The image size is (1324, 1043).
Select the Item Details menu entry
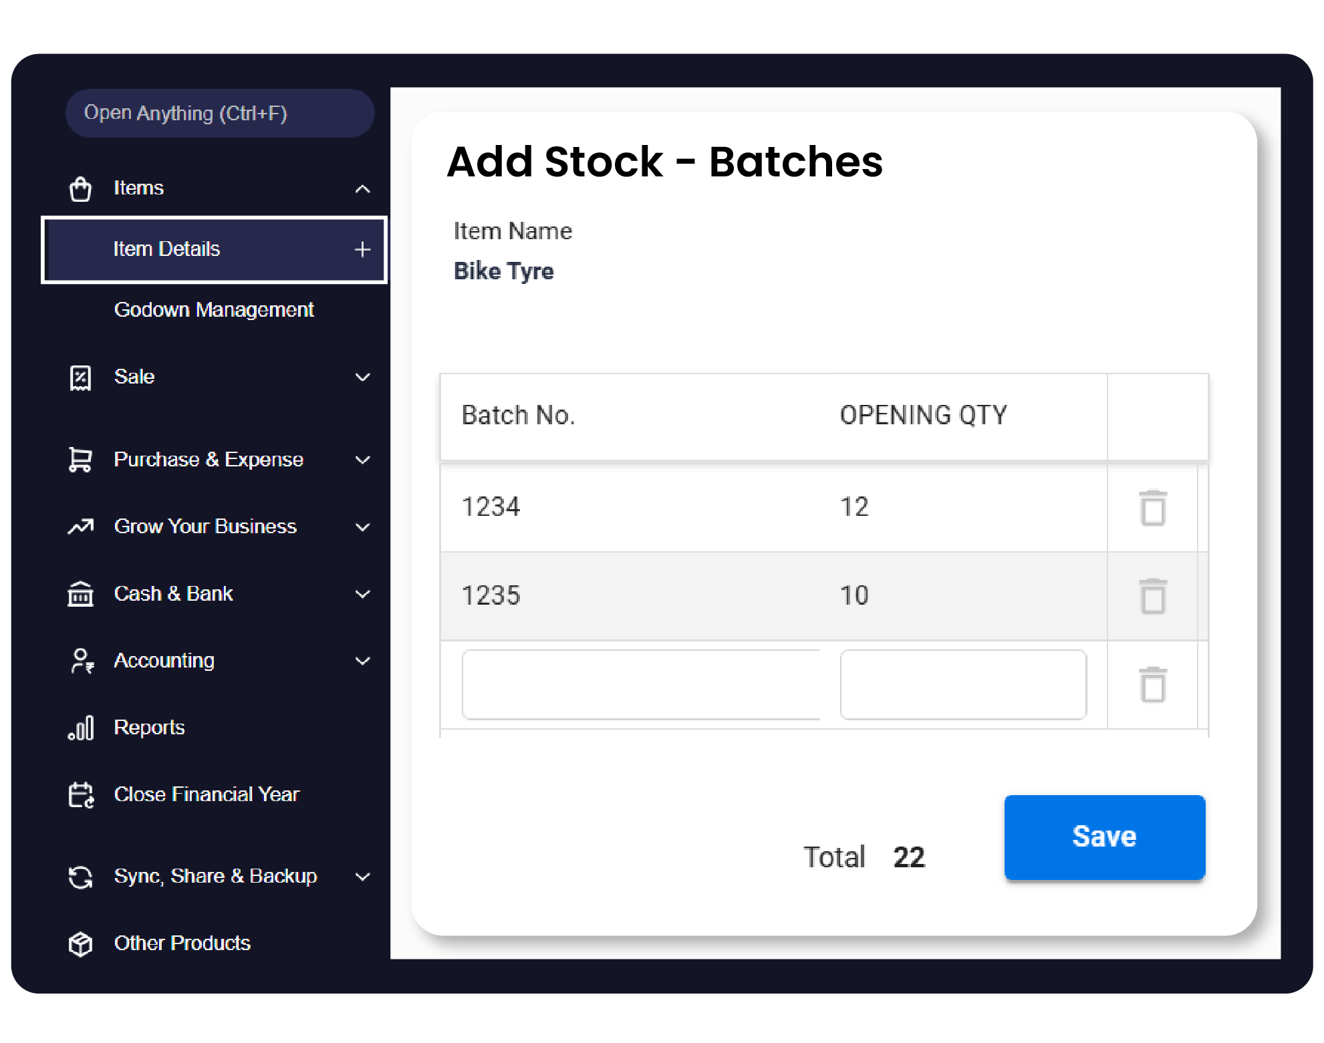click(x=166, y=249)
